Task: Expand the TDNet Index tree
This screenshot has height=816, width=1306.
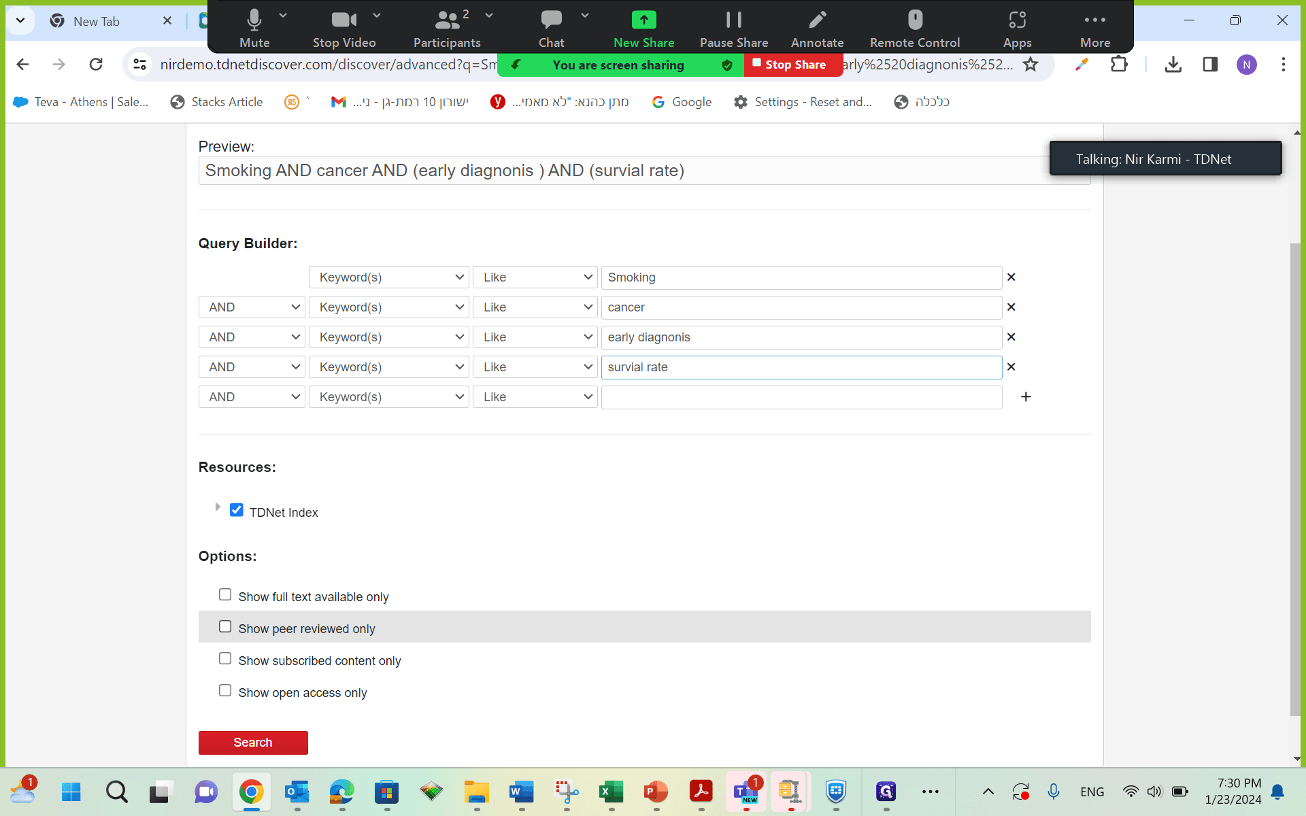Action: 218,507
